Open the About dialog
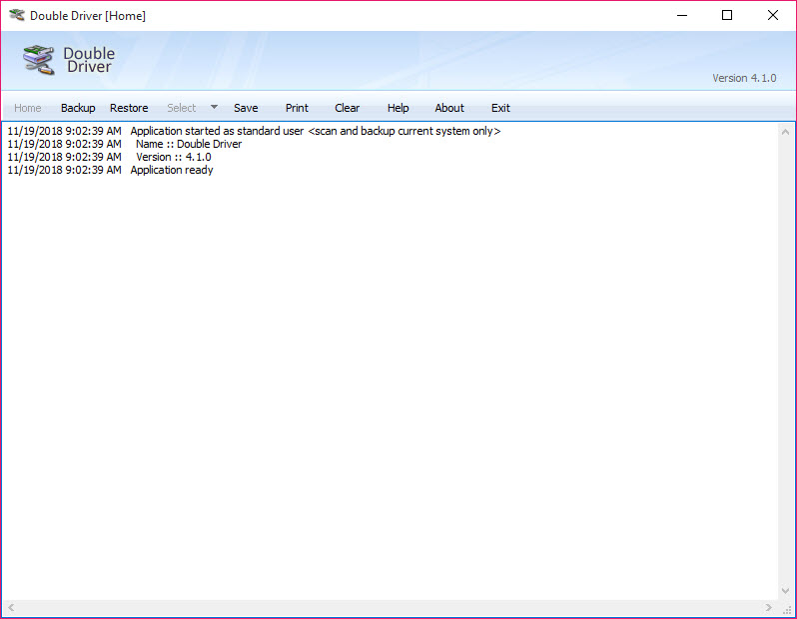Screen dimensions: 797x619 449,108
